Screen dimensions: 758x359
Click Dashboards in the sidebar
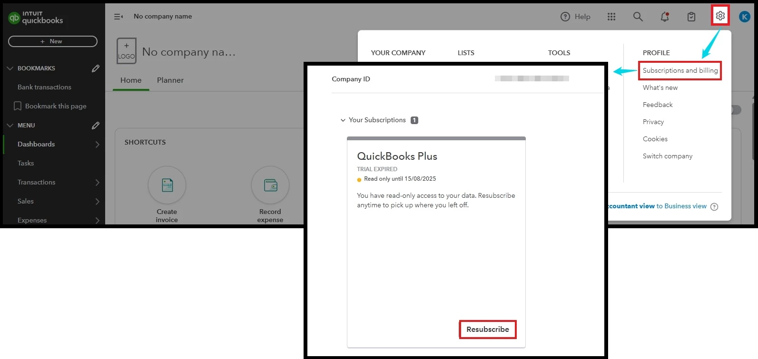click(x=36, y=144)
